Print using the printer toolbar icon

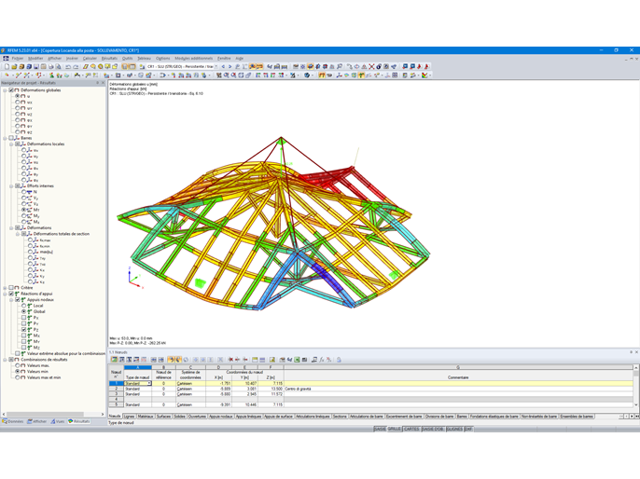[x=50, y=66]
